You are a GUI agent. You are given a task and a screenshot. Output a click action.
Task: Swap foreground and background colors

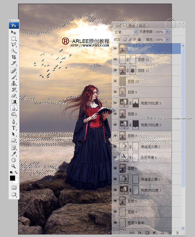click(16, 173)
